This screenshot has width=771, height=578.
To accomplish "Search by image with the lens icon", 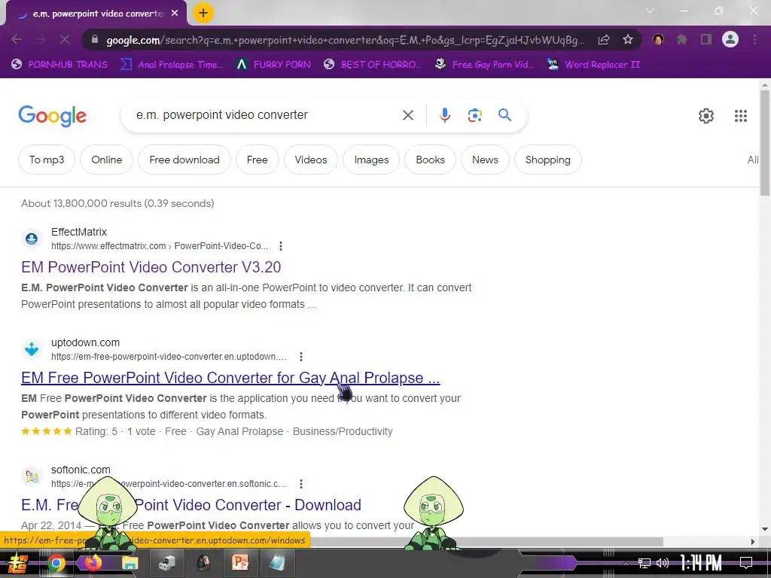I will [x=474, y=115].
